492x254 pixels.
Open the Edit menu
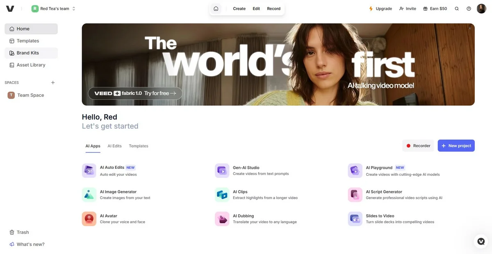click(x=256, y=9)
